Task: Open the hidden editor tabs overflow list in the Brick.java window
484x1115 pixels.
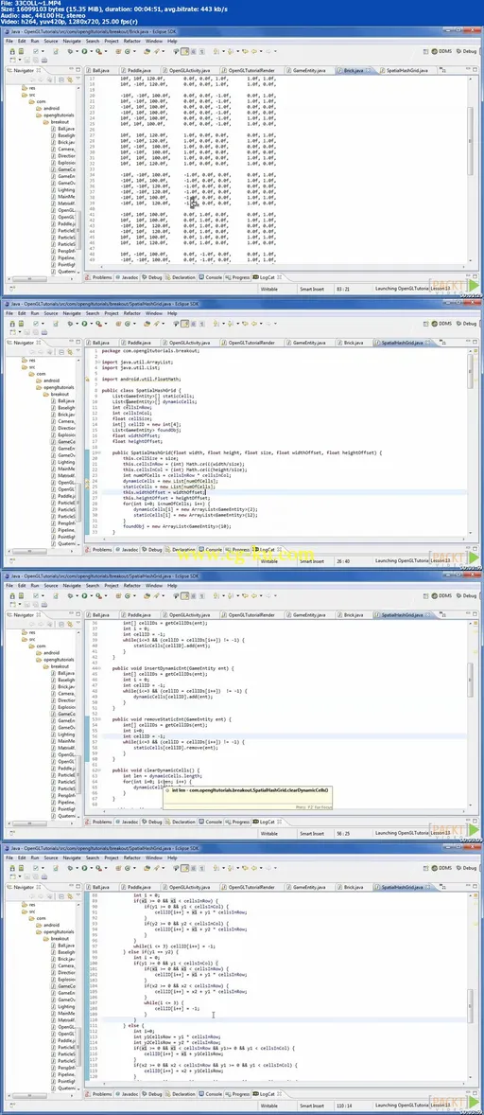Action: (441, 71)
